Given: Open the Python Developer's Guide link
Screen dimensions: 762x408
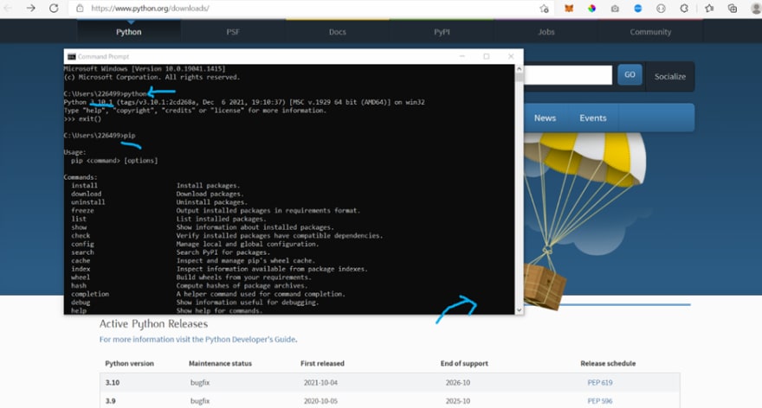Looking at the screenshot, I should (250, 340).
